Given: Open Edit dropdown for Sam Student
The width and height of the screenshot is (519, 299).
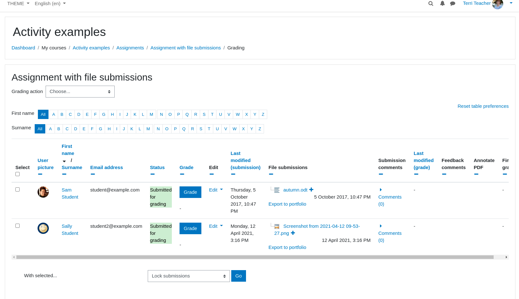Looking at the screenshot, I should 216,190.
